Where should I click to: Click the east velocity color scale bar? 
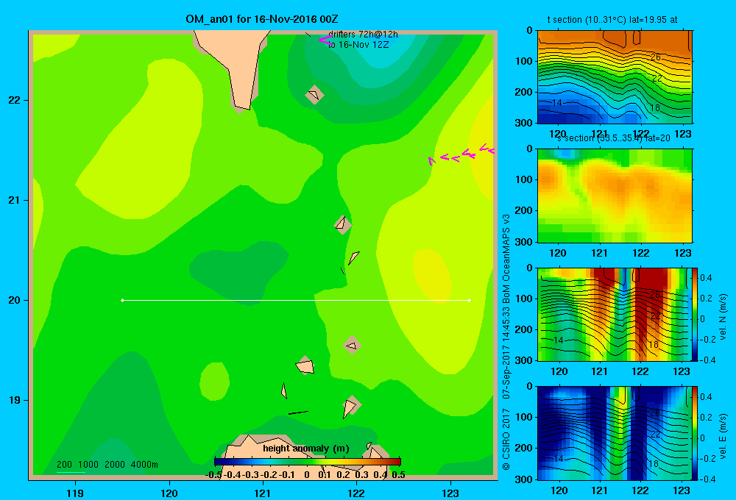point(696,433)
